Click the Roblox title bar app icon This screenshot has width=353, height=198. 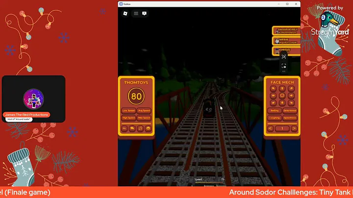point(121,4)
